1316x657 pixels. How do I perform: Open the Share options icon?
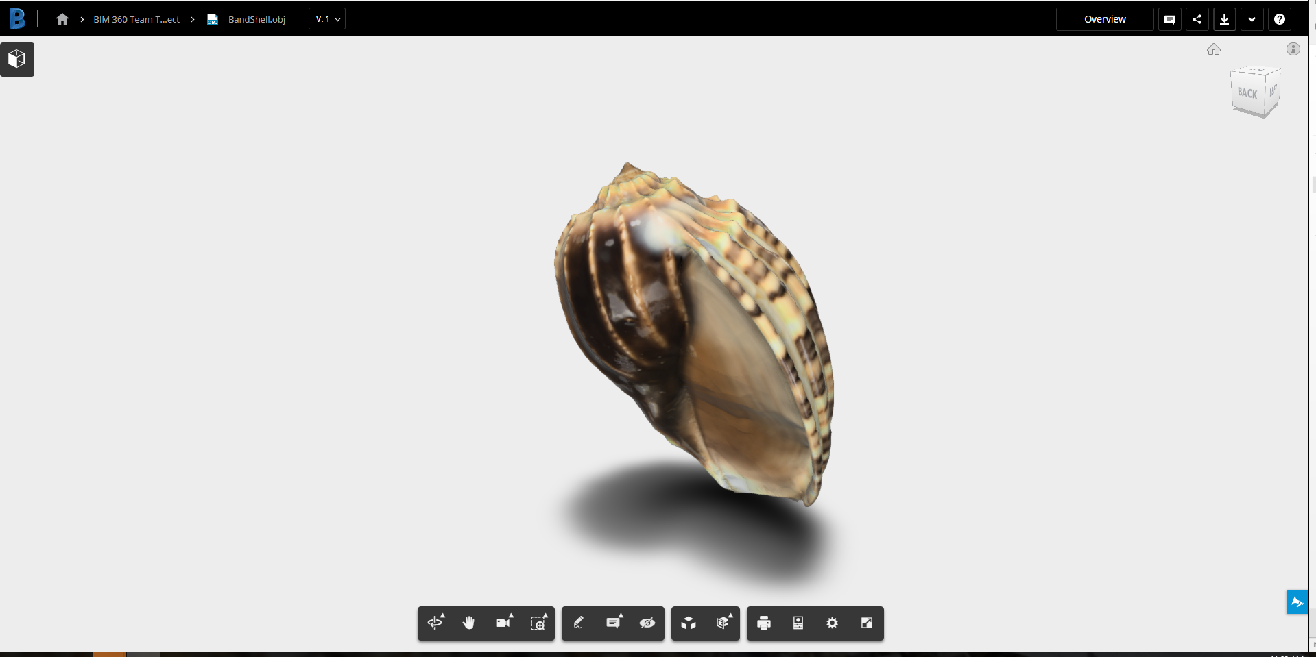click(1197, 18)
